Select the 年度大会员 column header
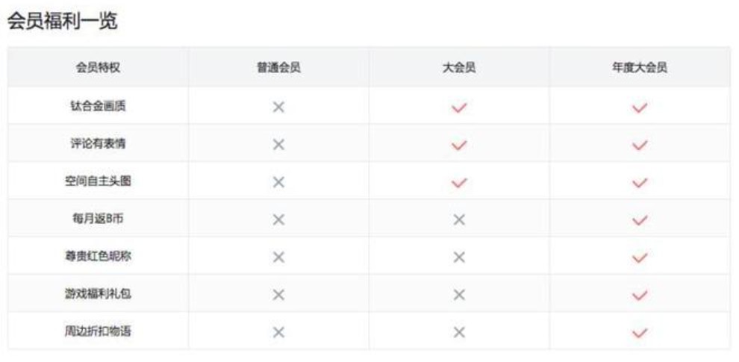 (x=640, y=68)
